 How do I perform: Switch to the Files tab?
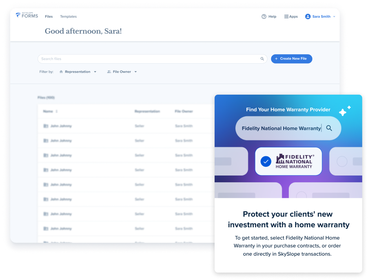click(x=49, y=16)
